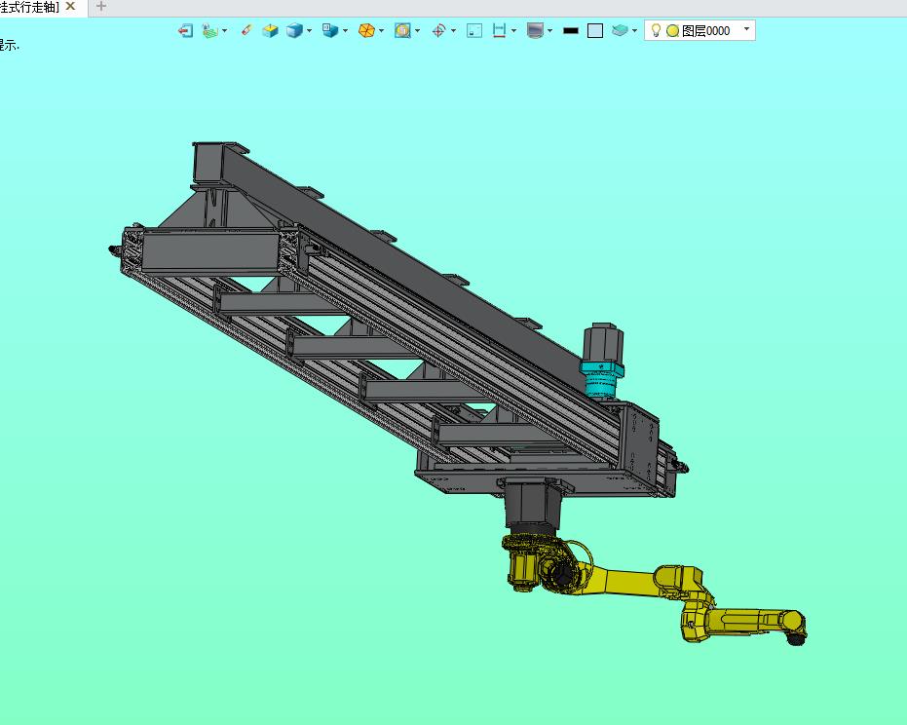907x725 pixels.
Task: Select the cyan reducer under the motor
Action: (602, 379)
